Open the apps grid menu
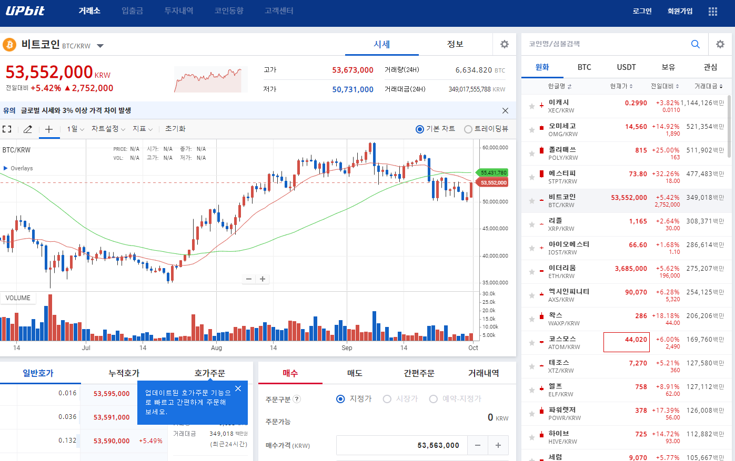This screenshot has height=461, width=735. (713, 12)
